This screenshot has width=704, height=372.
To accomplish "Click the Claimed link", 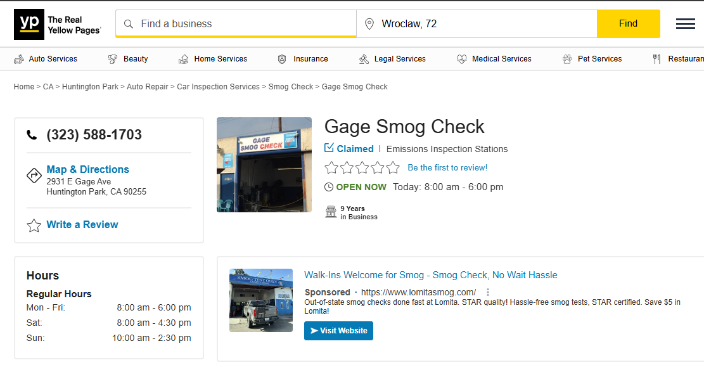I will click(355, 149).
